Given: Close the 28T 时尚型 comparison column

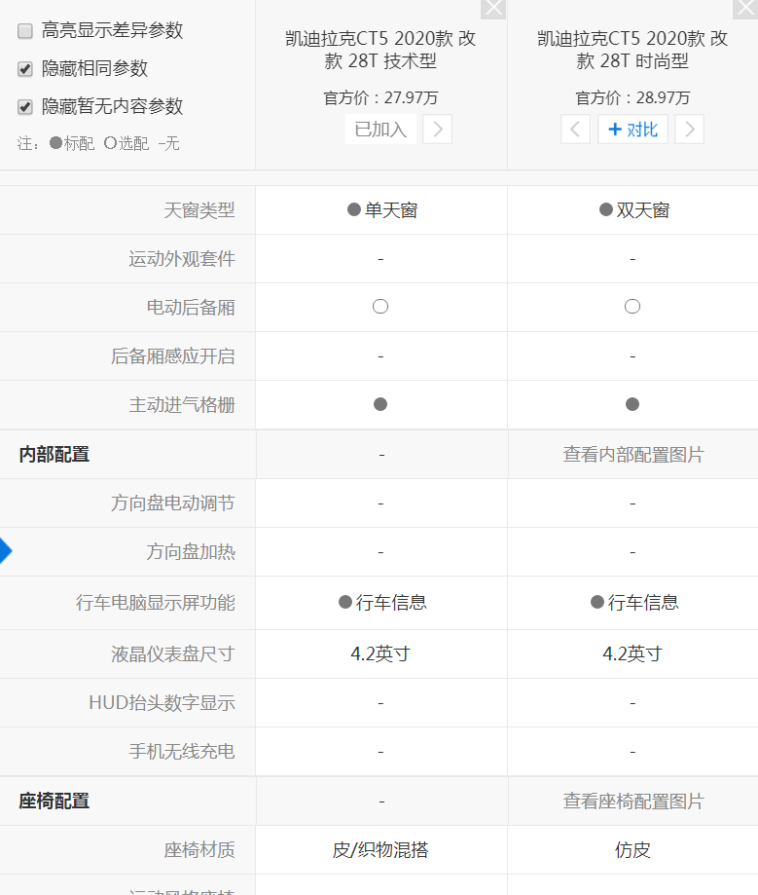Looking at the screenshot, I should 745,9.
